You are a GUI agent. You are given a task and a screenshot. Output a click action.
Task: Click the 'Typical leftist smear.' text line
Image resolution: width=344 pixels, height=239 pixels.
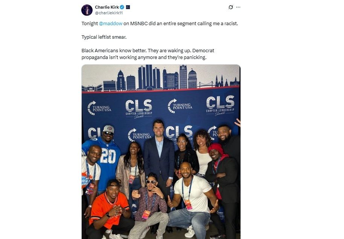[x=104, y=37]
